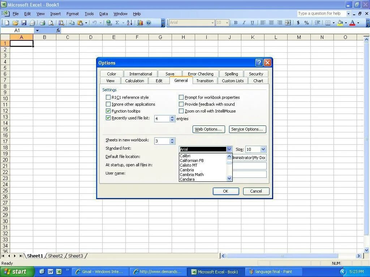Click the Copy toolbar icon
The height and width of the screenshot is (277, 370).
click(72, 23)
